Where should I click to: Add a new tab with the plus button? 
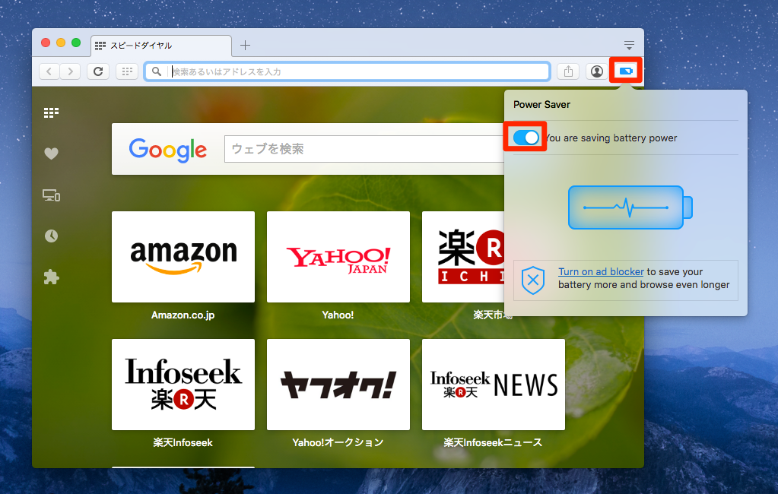[245, 45]
